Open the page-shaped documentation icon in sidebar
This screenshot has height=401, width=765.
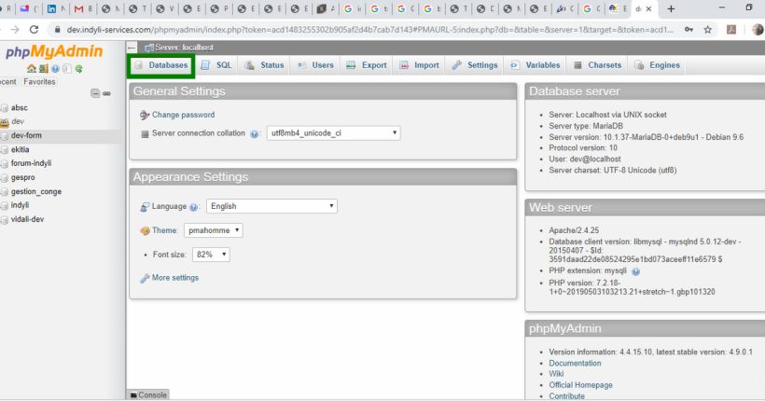click(x=67, y=69)
